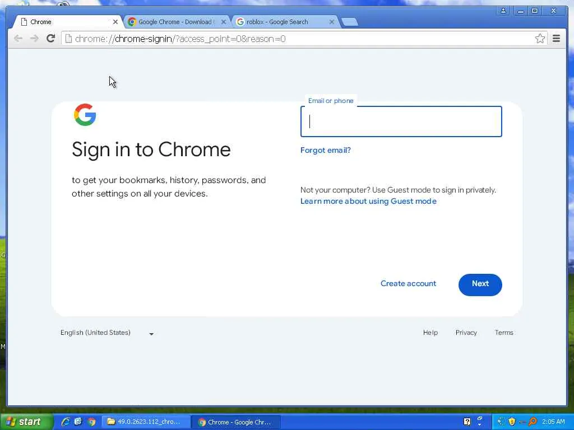Launch Internet Explorer from quick launch

click(65, 422)
